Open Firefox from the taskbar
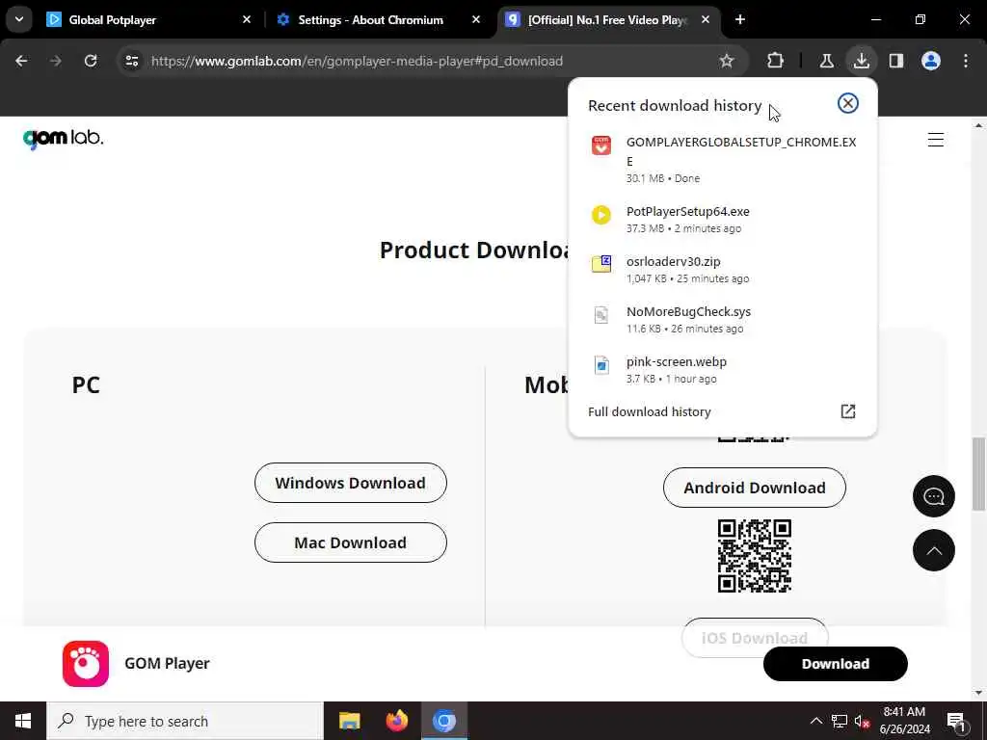 click(396, 721)
